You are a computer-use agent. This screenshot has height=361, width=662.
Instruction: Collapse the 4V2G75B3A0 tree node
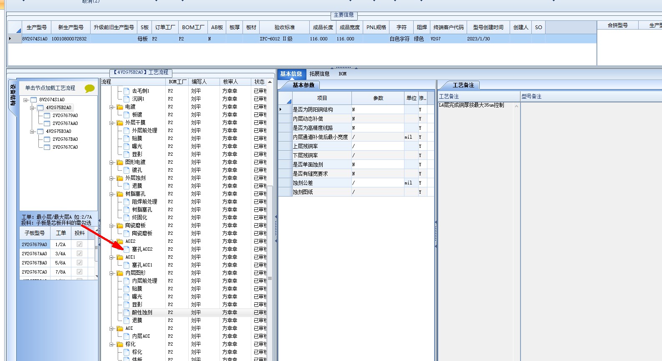(x=32, y=132)
